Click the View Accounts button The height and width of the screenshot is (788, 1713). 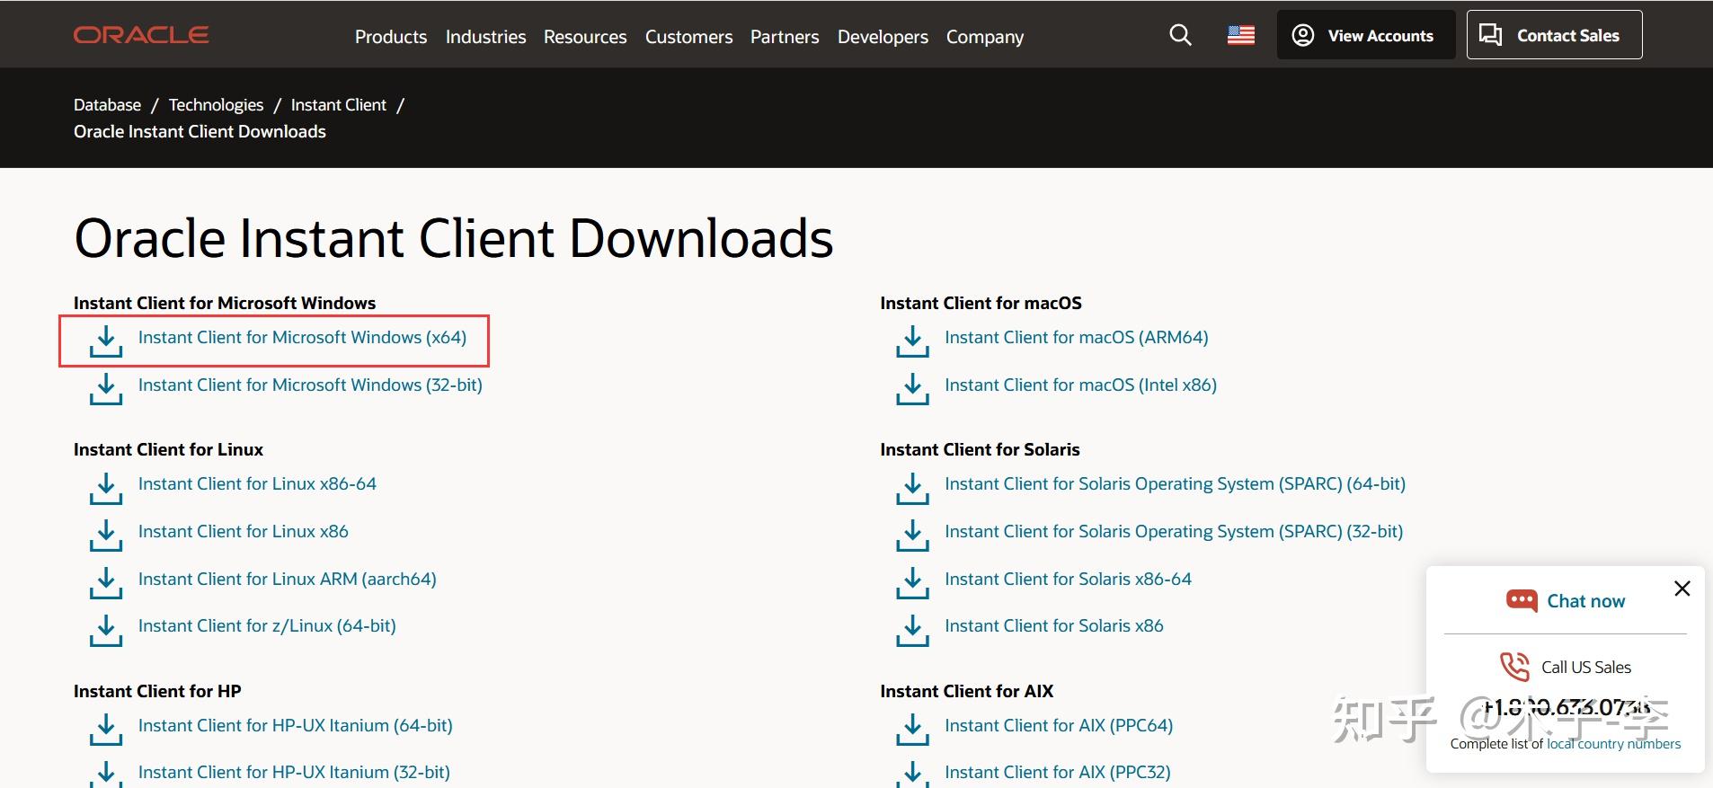[x=1365, y=35]
